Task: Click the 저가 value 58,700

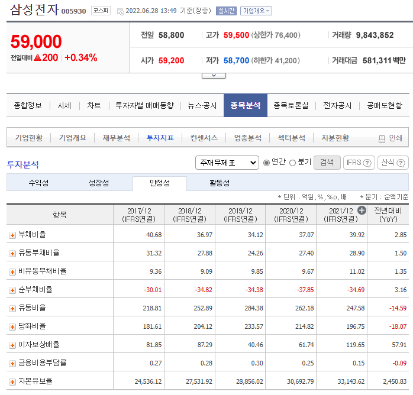Action: [x=236, y=61]
